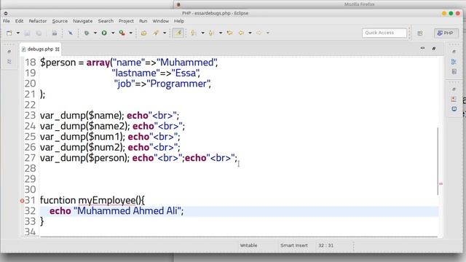Click the editor vertical scrollbar

pyautogui.click(x=438, y=161)
